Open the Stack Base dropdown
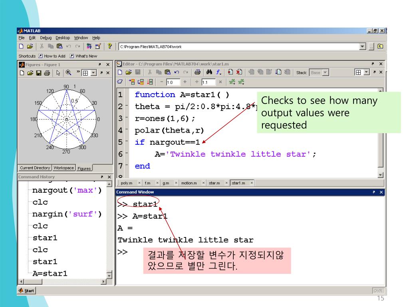The height and width of the screenshot is (307, 409). pos(325,73)
